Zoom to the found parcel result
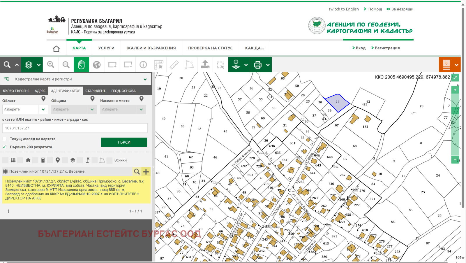Screen dimensions: 466x263 click(137, 172)
